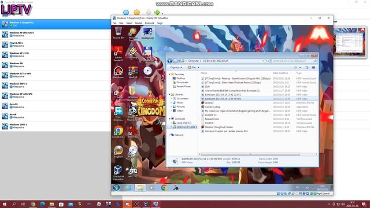The image size is (370, 208).
Task: Select the file named 0020
Action: [x=207, y=87]
